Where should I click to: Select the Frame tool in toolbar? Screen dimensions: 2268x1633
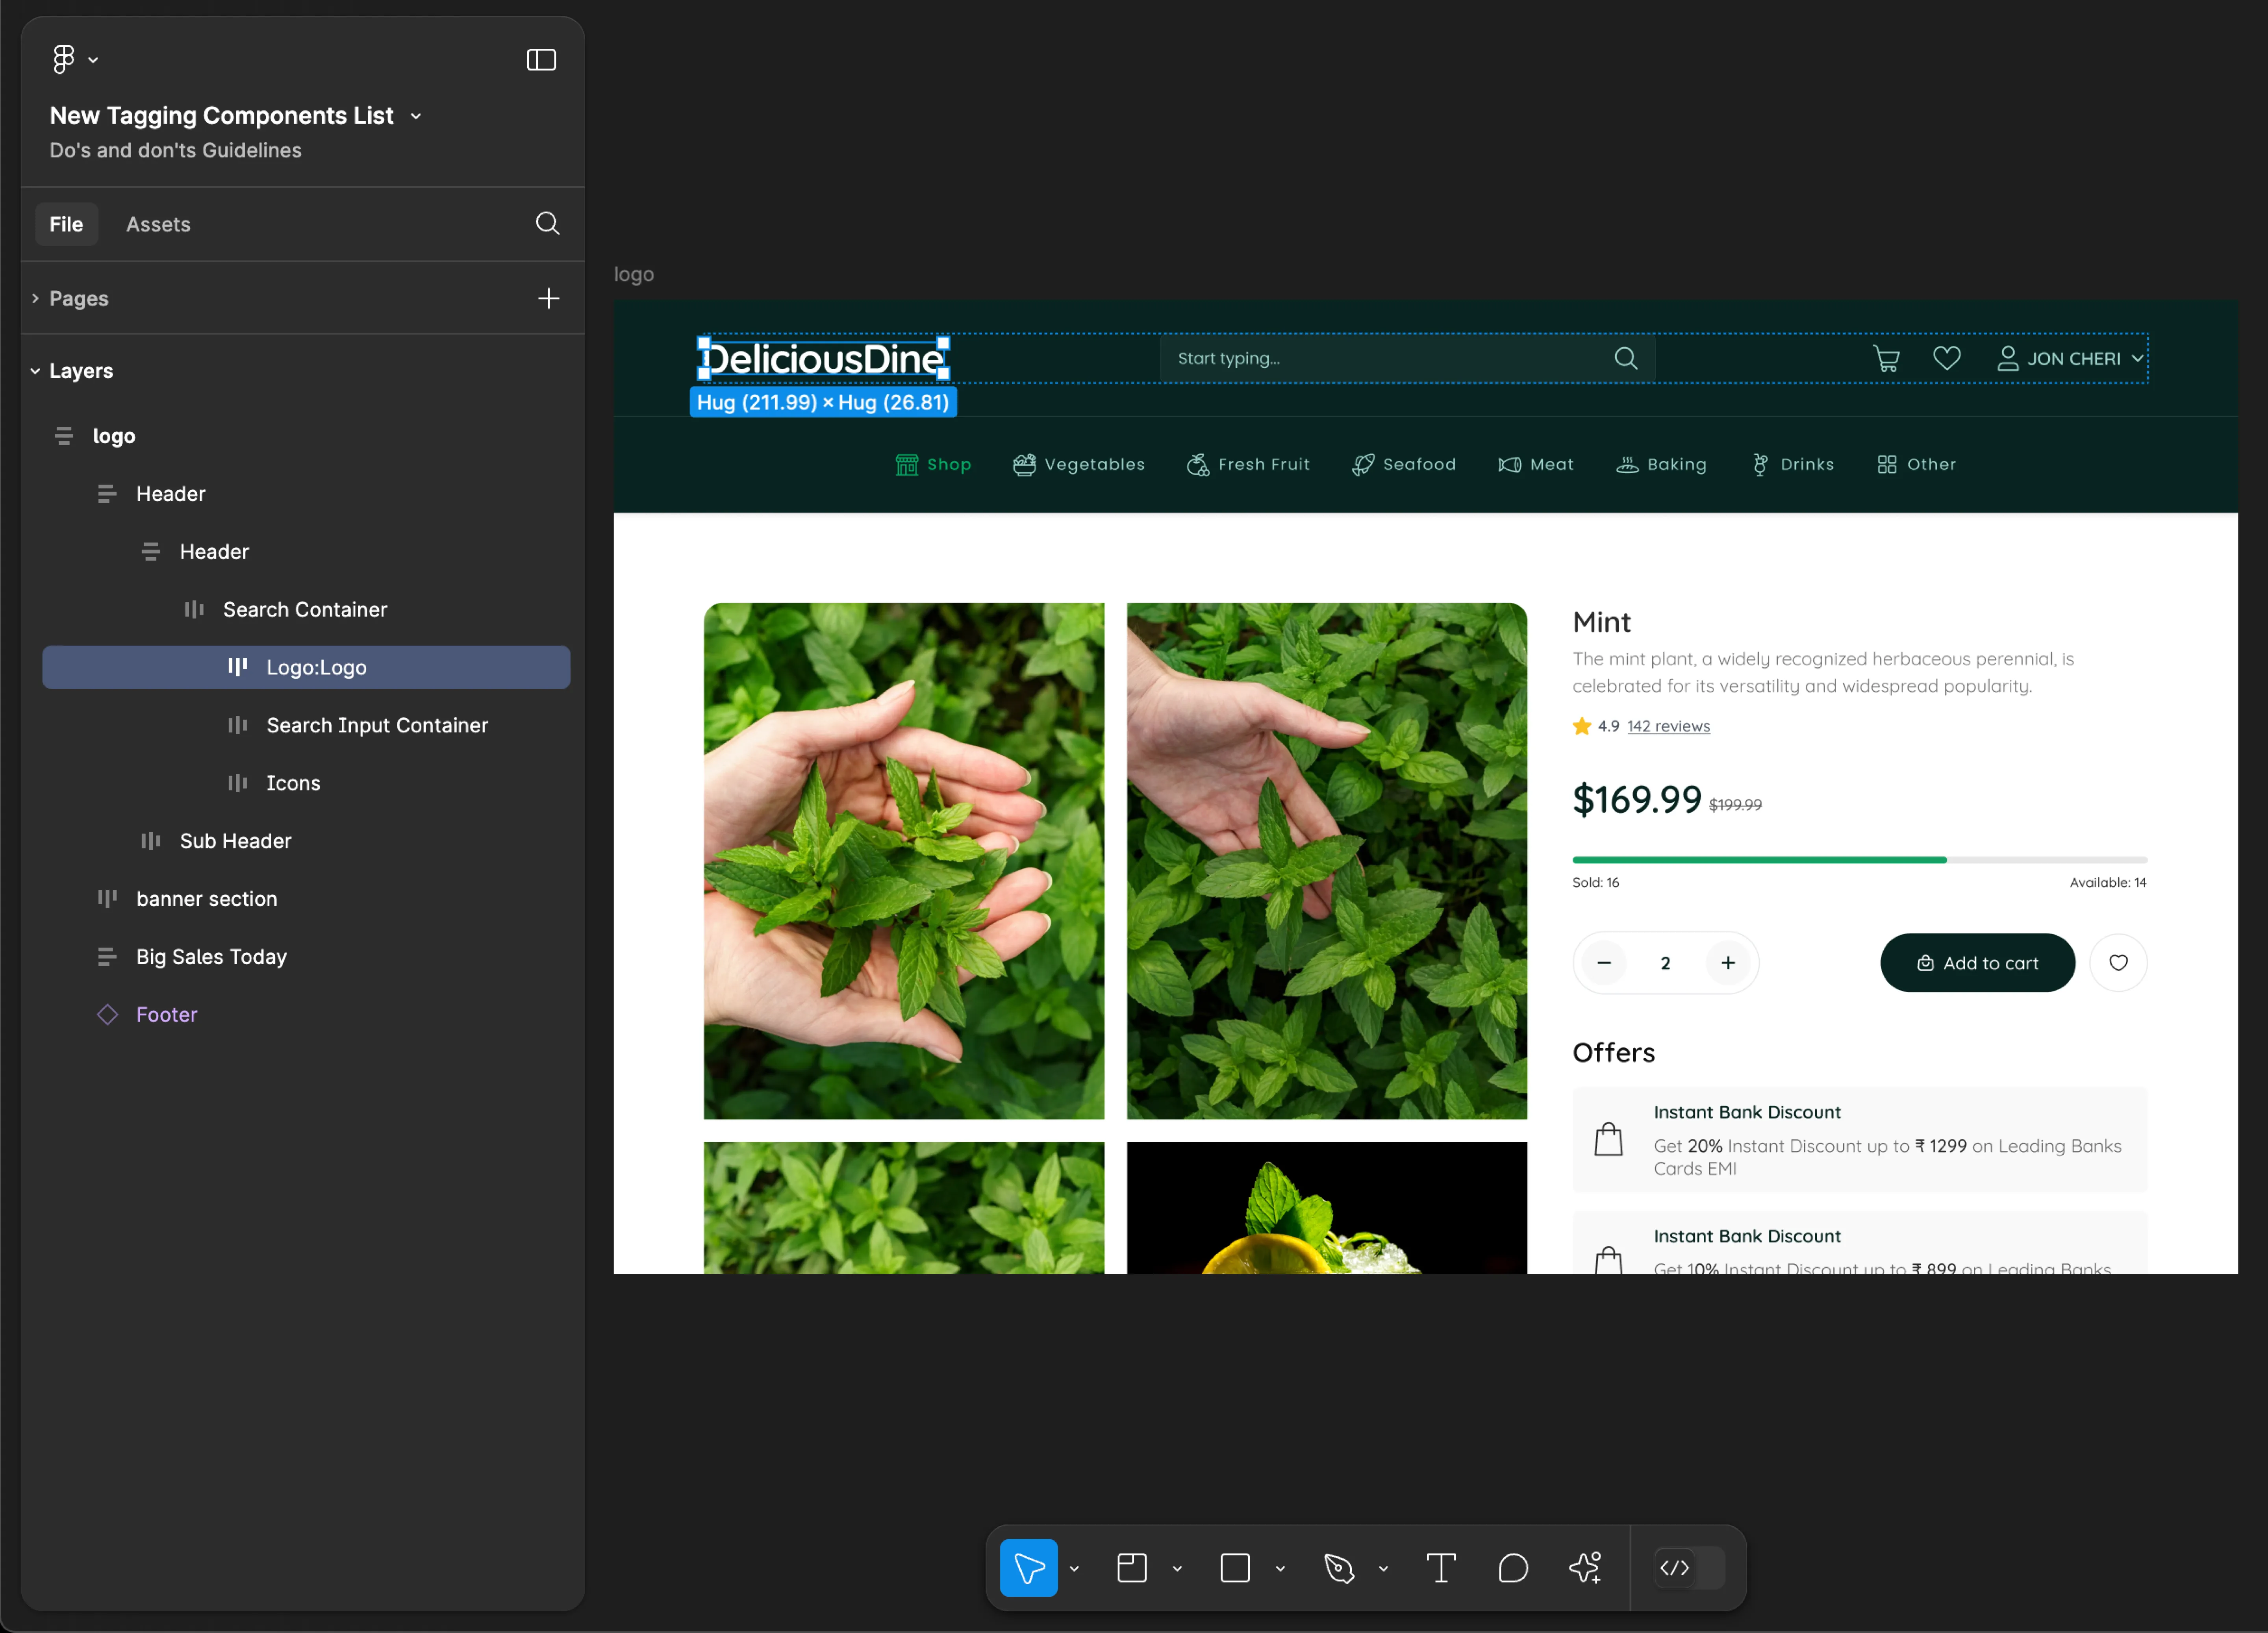tap(1129, 1568)
